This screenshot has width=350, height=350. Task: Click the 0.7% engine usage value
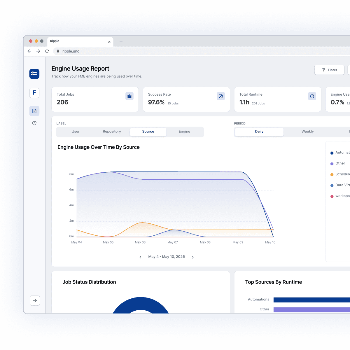click(337, 102)
